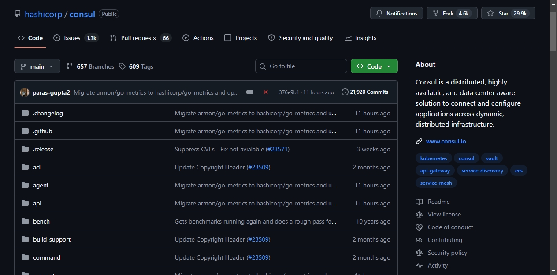Select the vault topic tag
The image size is (557, 275).
492,158
